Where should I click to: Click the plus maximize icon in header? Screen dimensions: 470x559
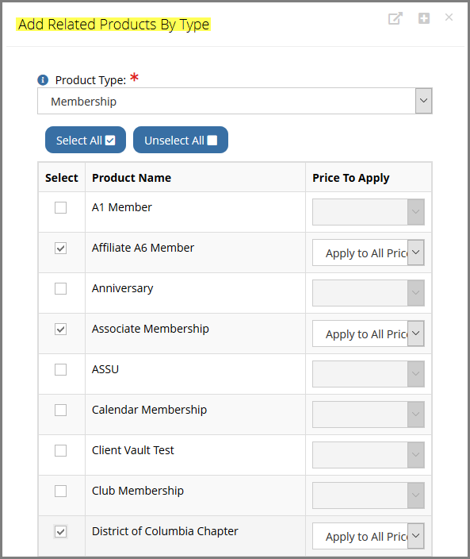424,18
